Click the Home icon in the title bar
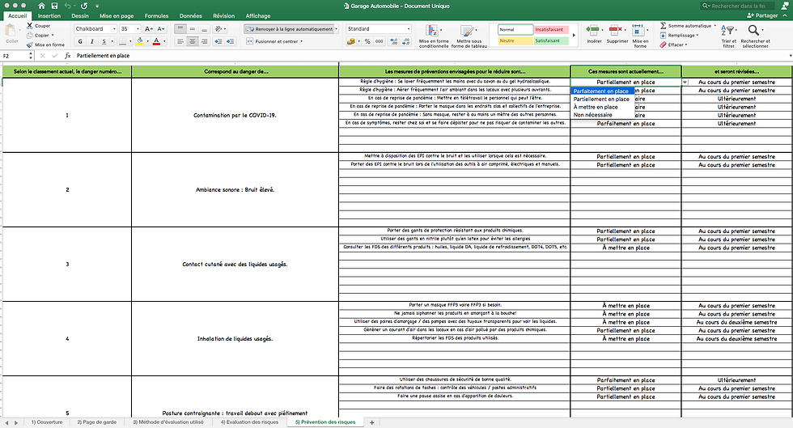Viewport: 793px width, 428px height. [x=41, y=6]
